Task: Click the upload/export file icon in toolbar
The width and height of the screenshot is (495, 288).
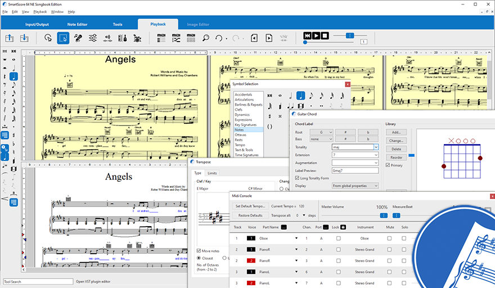Action: (10, 38)
